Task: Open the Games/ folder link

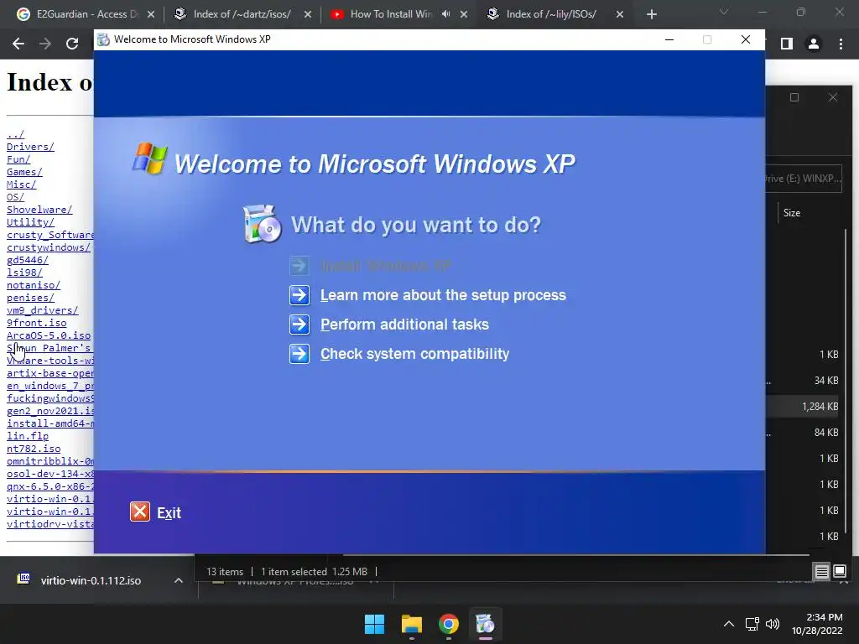Action: tap(24, 172)
